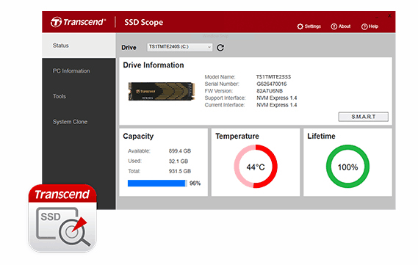The height and width of the screenshot is (265, 418).
Task: Click the 100% lifetime gauge ring
Action: [347, 167]
